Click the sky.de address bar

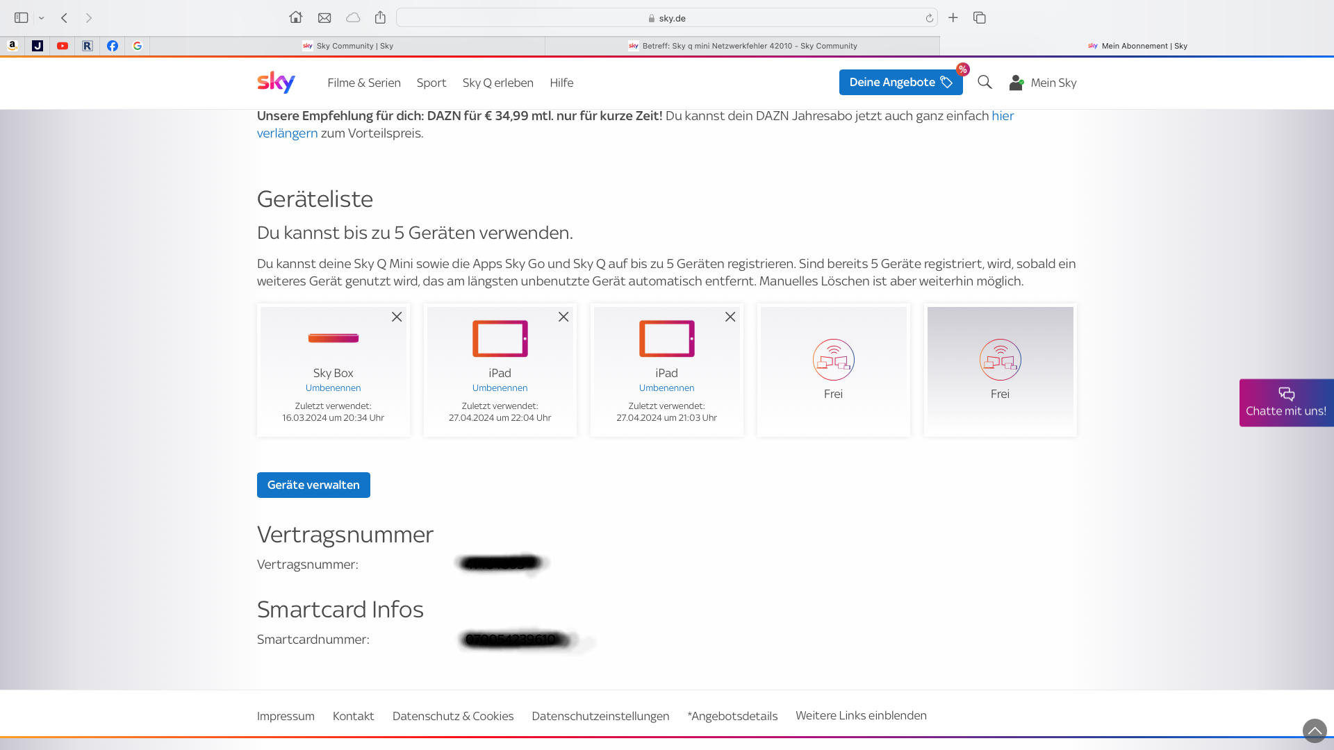pyautogui.click(x=667, y=18)
